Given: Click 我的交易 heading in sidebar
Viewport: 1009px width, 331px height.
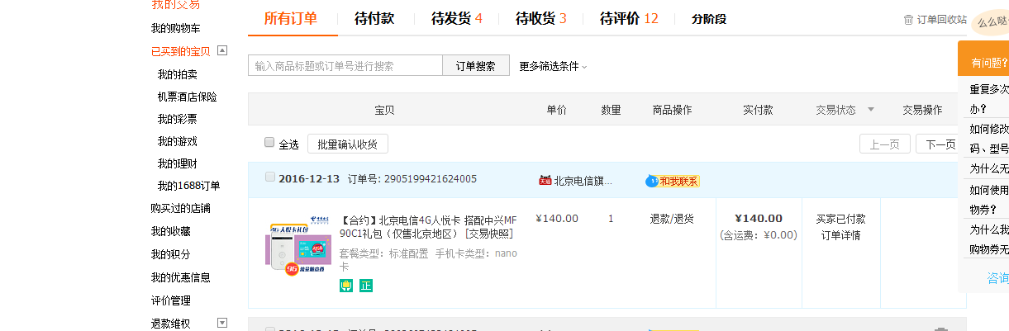Looking at the screenshot, I should point(175,5).
